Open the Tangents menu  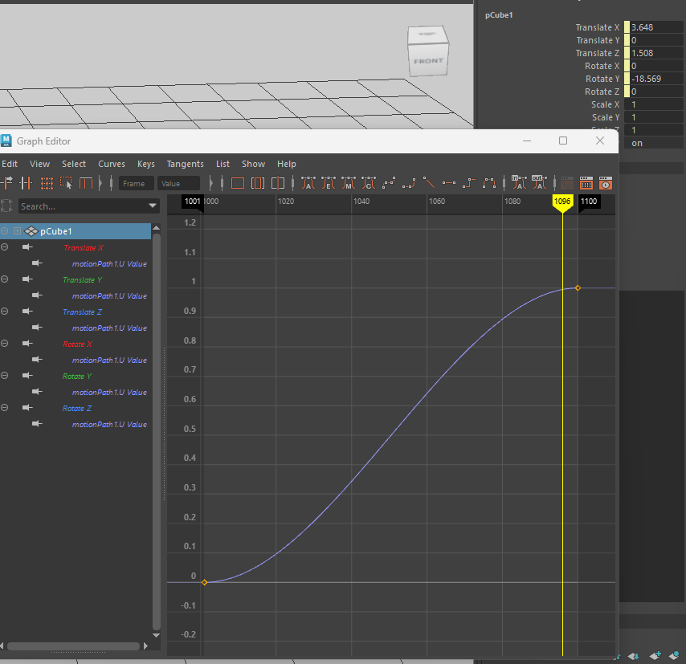185,164
